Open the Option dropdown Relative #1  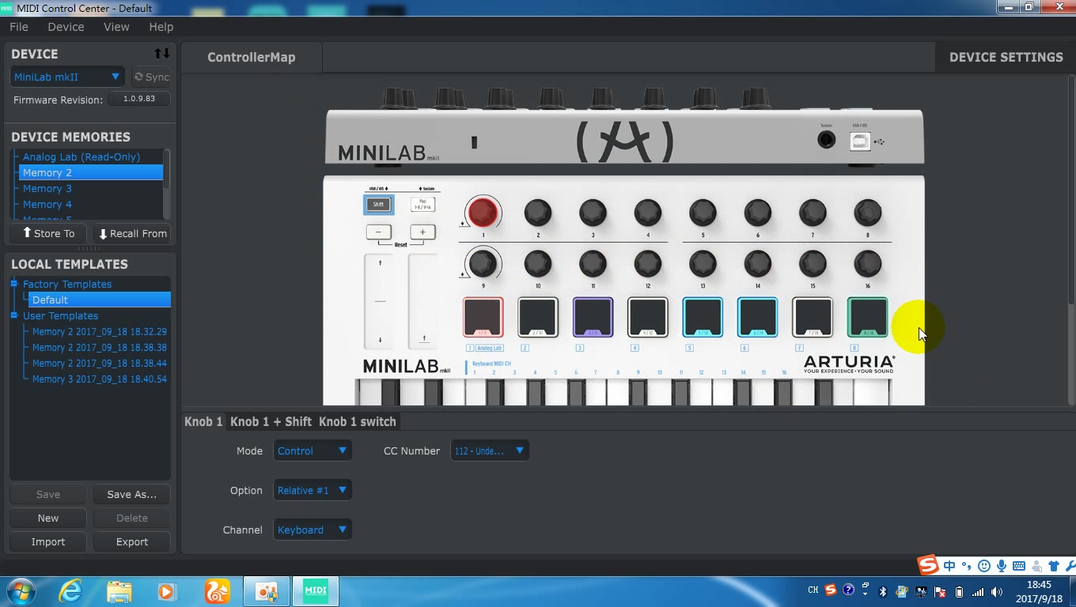(x=313, y=490)
